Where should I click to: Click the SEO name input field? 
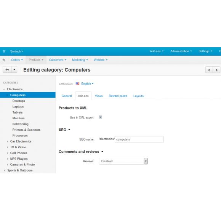(x=139, y=139)
